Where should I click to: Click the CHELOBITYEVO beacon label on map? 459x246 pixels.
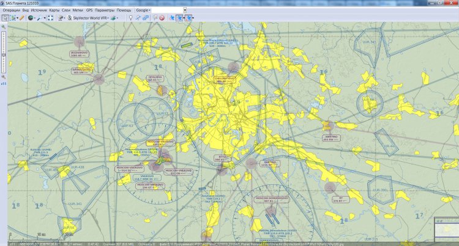click(225, 80)
